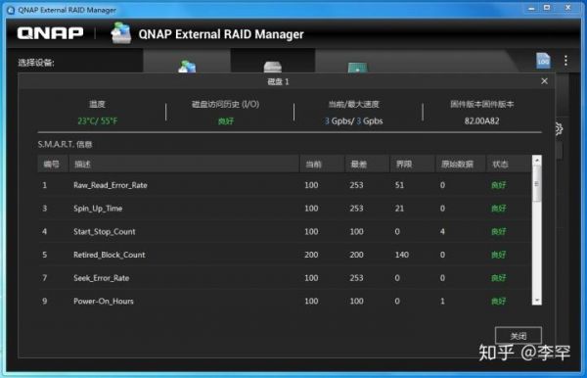Maximize the QNAP External RAID Manager window
The image size is (587, 378).
tap(547, 8)
